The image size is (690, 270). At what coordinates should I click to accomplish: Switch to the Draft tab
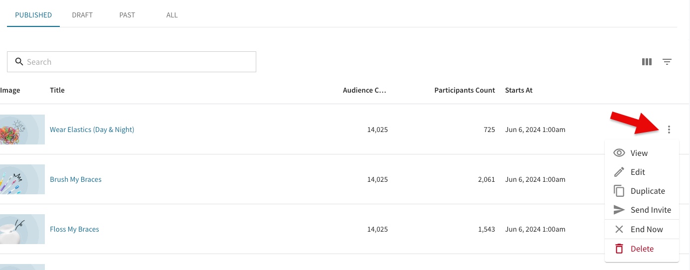tap(82, 15)
